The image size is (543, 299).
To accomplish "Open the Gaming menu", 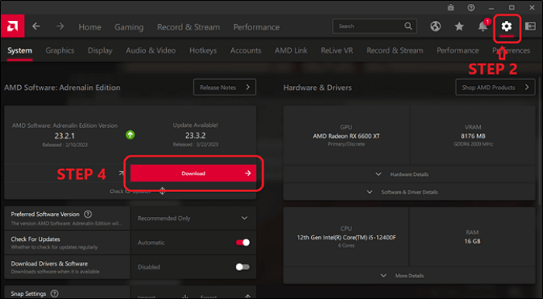I will (129, 27).
